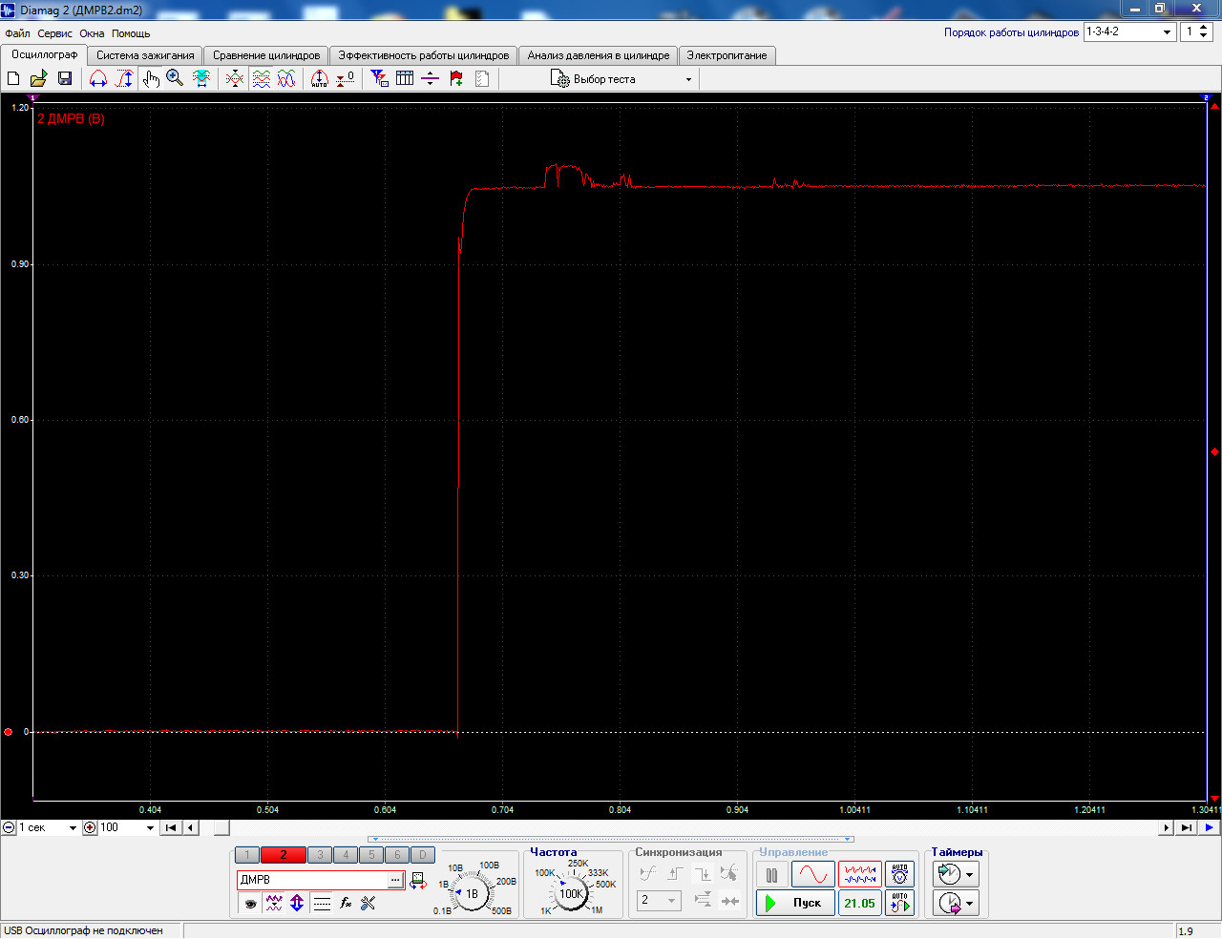The image size is (1222, 939).
Task: Jump to end of recording
Action: point(1186,828)
